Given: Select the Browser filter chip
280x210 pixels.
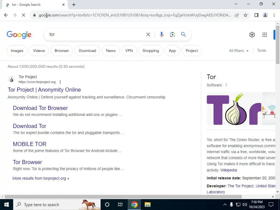Looking at the screenshot, I should click(62, 51).
